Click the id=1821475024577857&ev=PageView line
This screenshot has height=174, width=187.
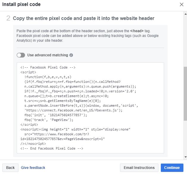(x=63, y=139)
